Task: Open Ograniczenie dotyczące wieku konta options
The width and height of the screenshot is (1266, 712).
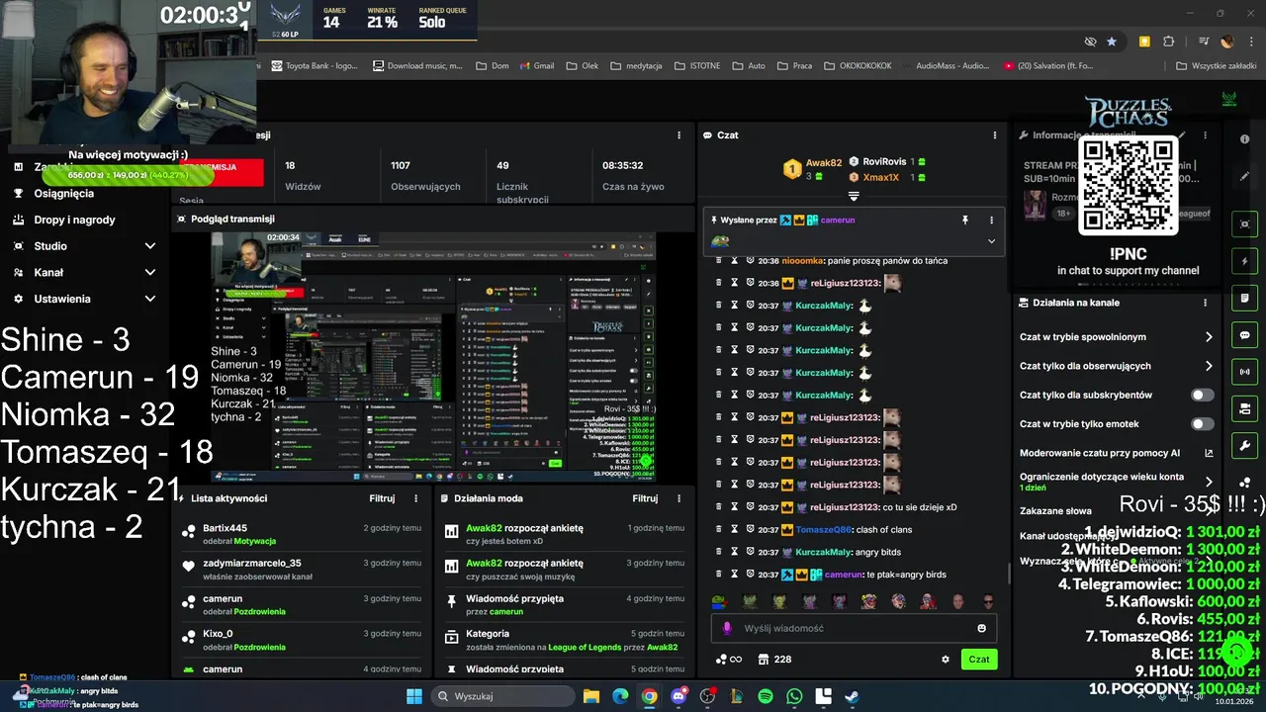Action: click(1116, 482)
